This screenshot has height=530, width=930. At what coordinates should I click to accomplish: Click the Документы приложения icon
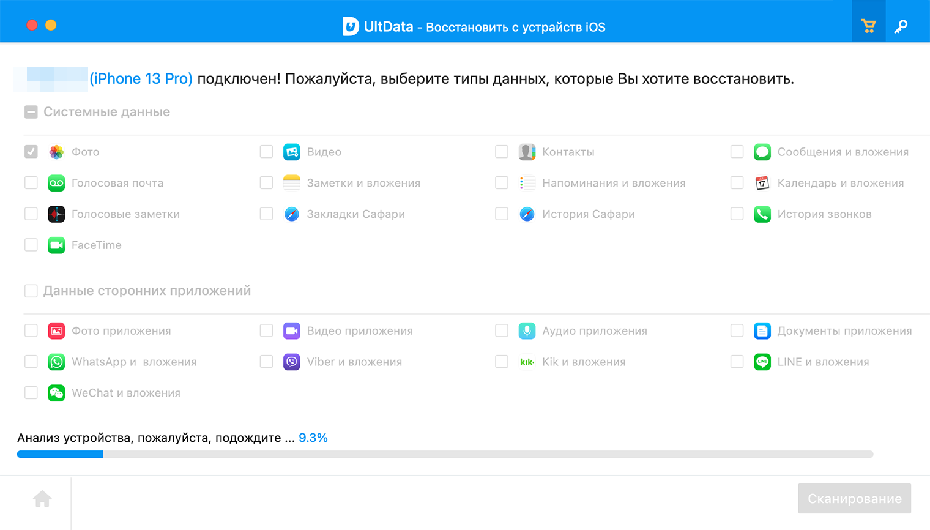pos(762,331)
